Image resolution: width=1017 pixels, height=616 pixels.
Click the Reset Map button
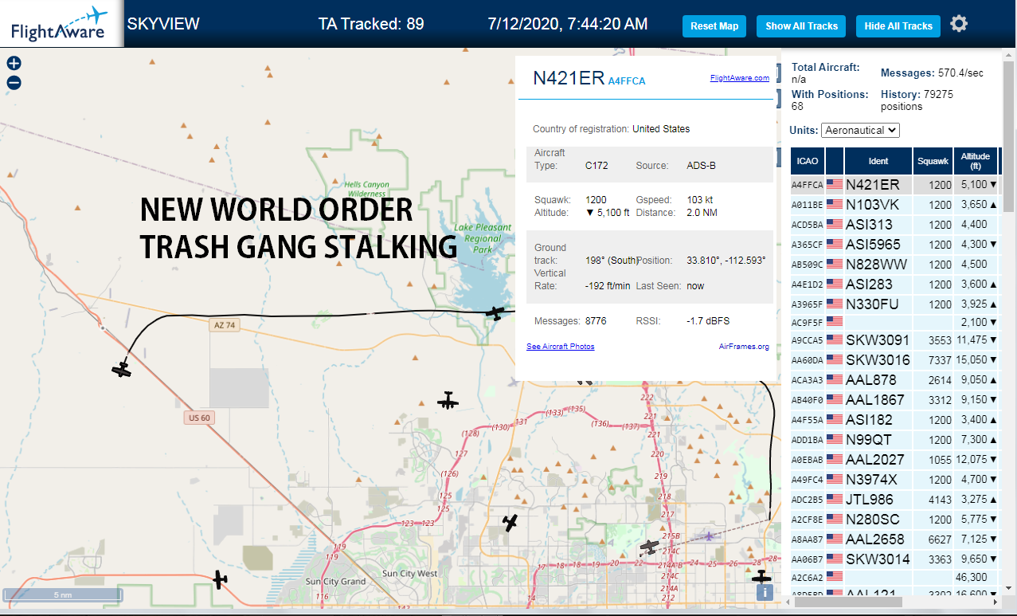coord(714,26)
